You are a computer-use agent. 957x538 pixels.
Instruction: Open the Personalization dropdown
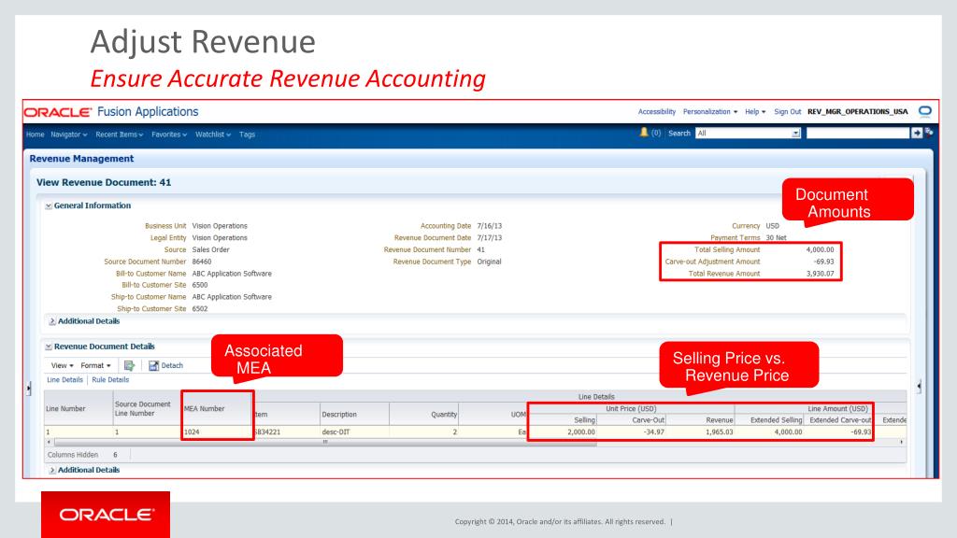(x=710, y=112)
